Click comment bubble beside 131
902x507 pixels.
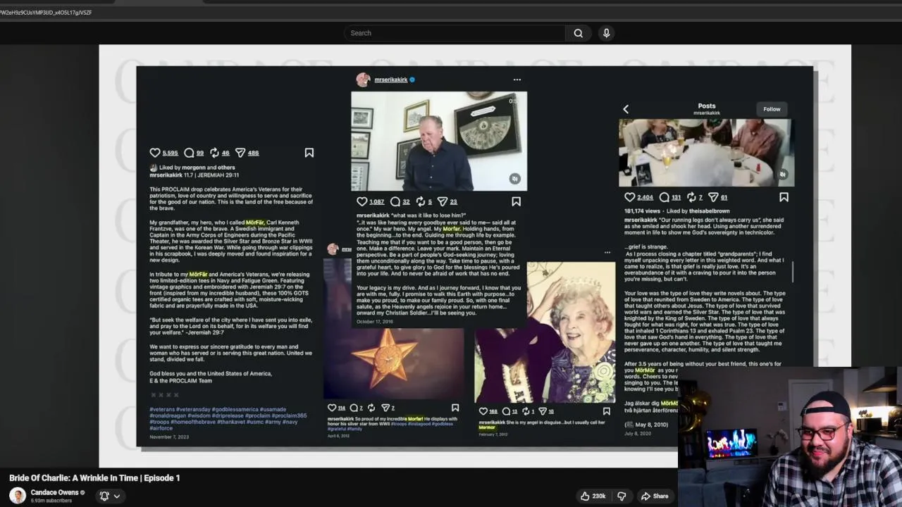(664, 197)
